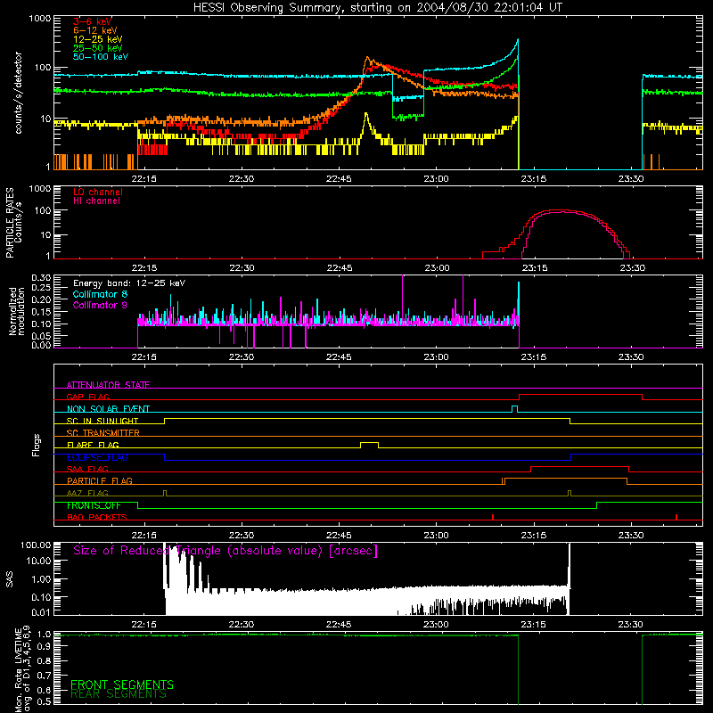Select the Collimator 9 legend label
The height and width of the screenshot is (713, 713).
(100, 305)
